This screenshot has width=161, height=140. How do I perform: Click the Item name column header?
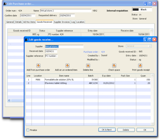click(64, 76)
